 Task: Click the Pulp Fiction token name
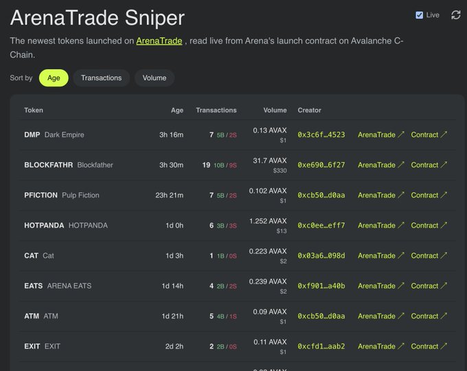coord(81,195)
